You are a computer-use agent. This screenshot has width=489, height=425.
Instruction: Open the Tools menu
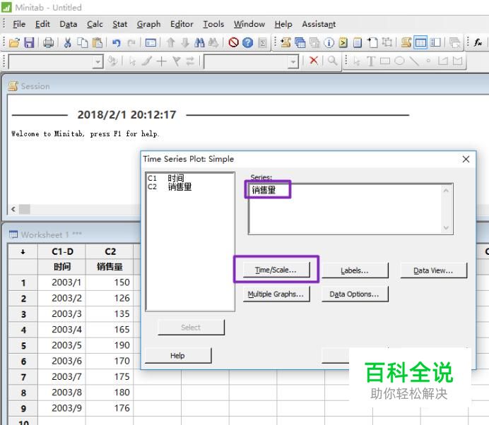(x=213, y=24)
